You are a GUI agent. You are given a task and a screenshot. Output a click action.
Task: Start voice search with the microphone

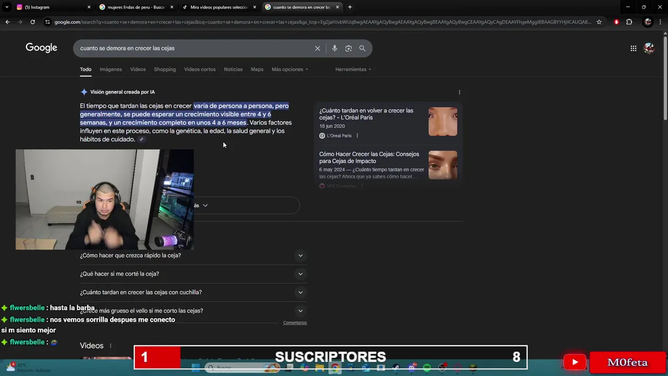335,48
